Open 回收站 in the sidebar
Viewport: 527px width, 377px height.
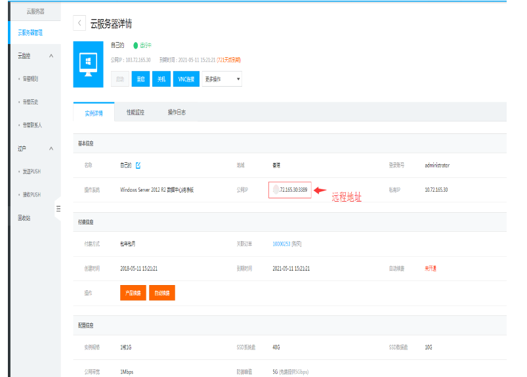point(24,217)
